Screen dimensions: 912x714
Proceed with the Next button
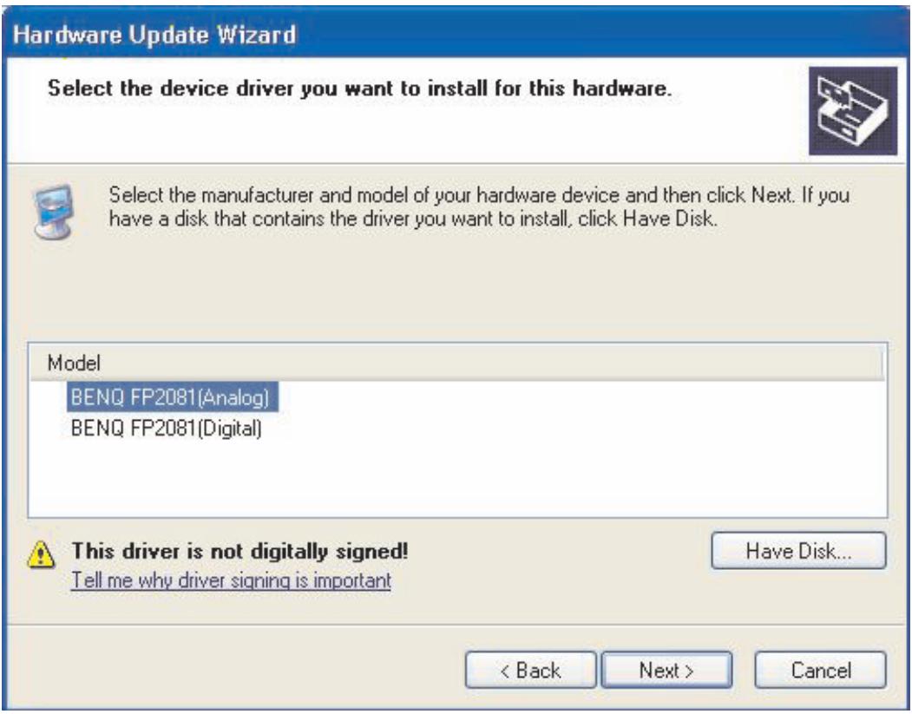[666, 671]
